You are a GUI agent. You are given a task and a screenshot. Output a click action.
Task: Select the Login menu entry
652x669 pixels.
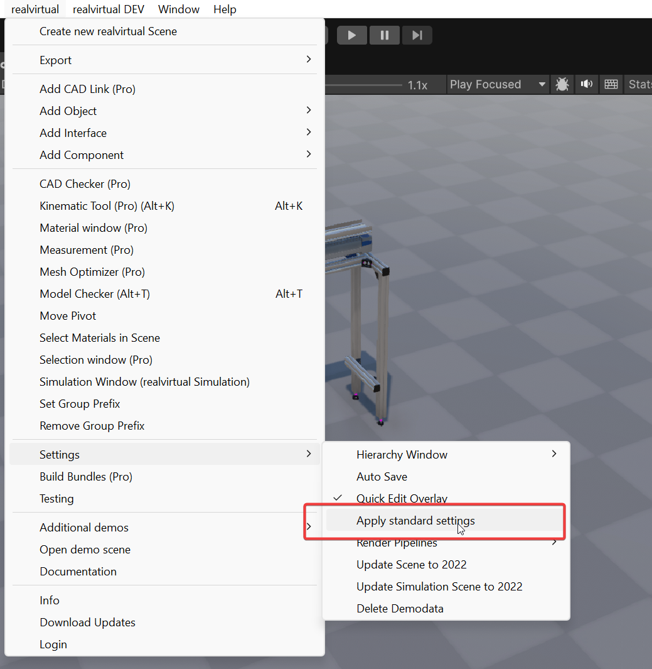164,645
